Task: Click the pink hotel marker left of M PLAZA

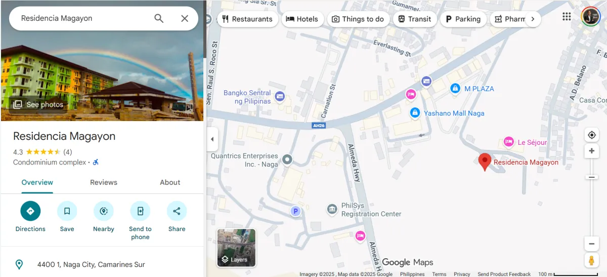Action: click(411, 94)
